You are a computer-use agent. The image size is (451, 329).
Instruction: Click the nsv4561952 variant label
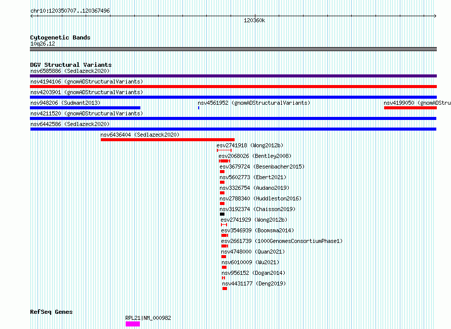(x=254, y=103)
